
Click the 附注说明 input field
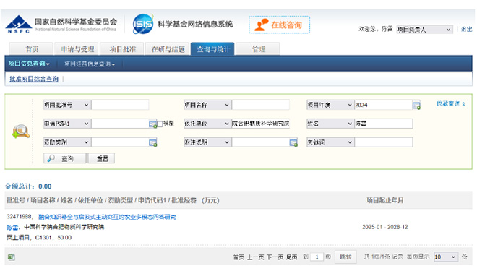click(x=261, y=142)
